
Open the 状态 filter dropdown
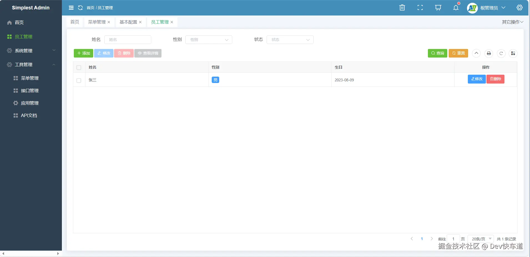click(x=290, y=40)
